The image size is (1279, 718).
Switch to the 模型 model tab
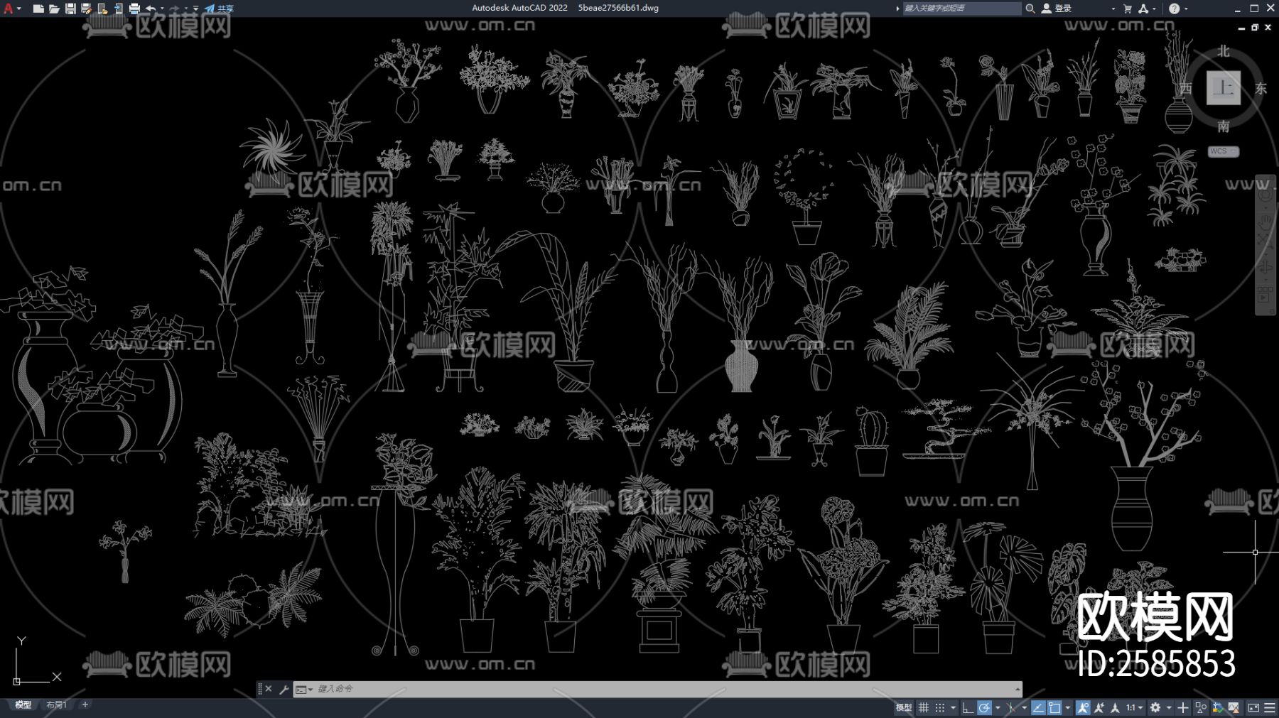click(23, 705)
